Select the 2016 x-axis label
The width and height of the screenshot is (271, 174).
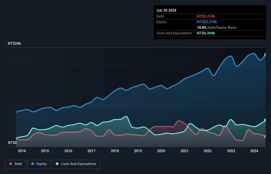pyautogui.click(x=68, y=151)
